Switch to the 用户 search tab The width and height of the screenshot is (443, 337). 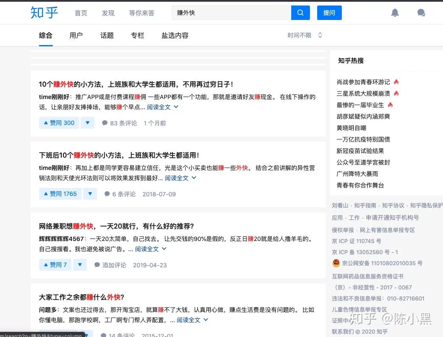[x=76, y=36]
